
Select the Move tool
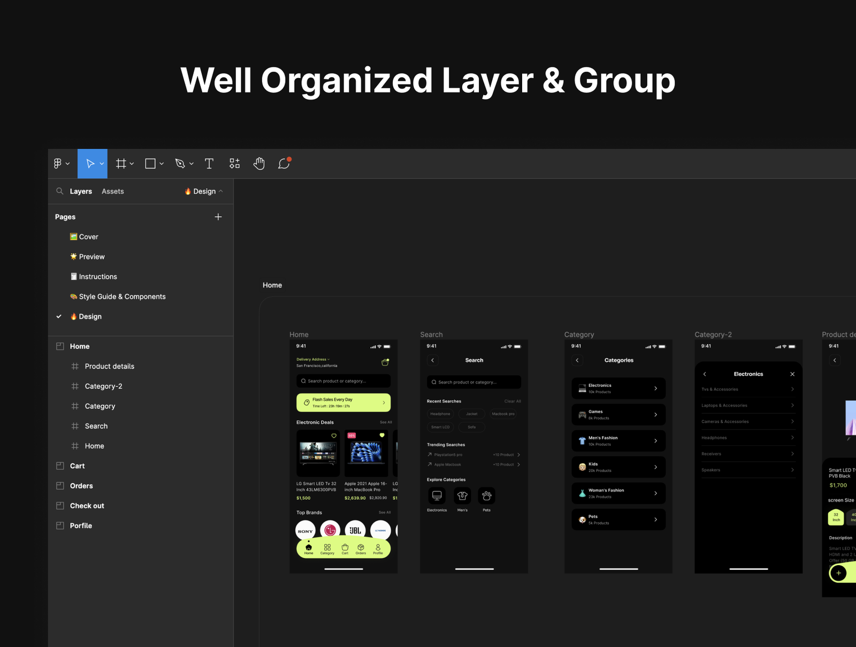coord(90,164)
